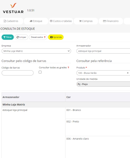This screenshot has height=158, width=130.
Task: Click the Consultar pelo código de barras heading
Action: [x=24, y=61]
